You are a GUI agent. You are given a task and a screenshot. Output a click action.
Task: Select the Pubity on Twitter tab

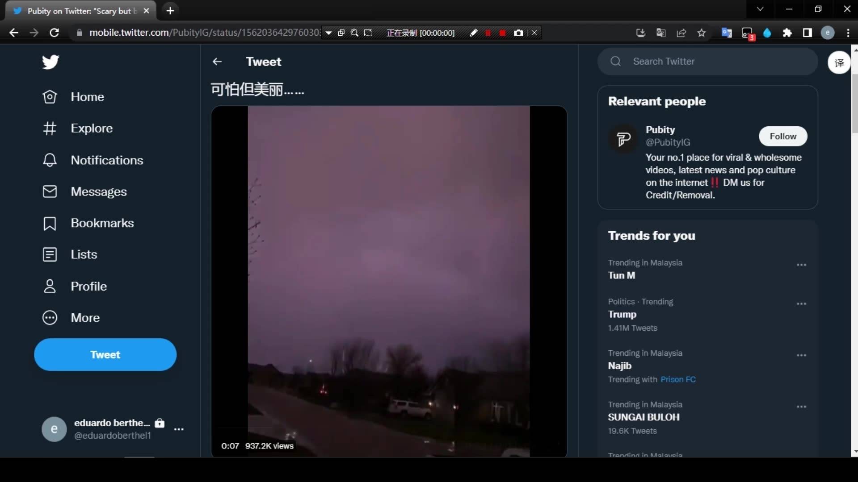point(80,11)
